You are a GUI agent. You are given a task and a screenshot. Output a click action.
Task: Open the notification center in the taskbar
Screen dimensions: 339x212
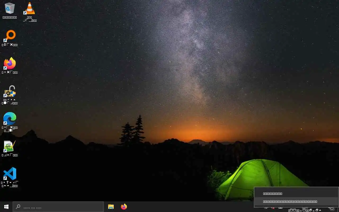coord(332,208)
